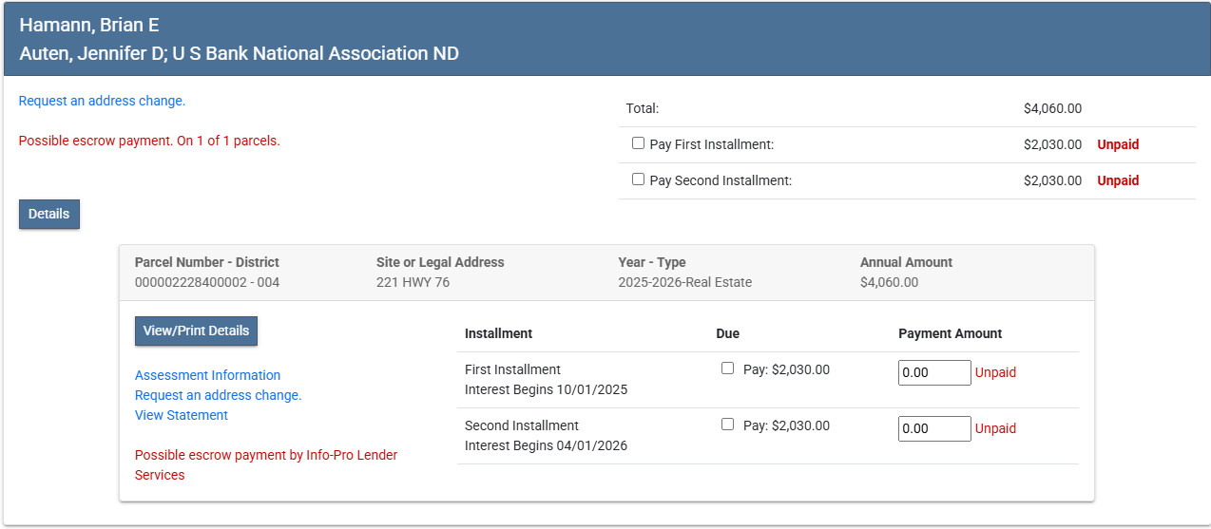Click the Possible escrow payment On 1 of 1 parcels notice

tap(149, 141)
